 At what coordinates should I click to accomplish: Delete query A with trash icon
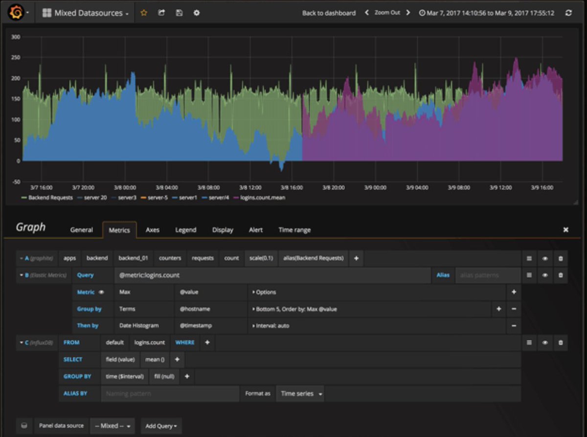point(561,258)
